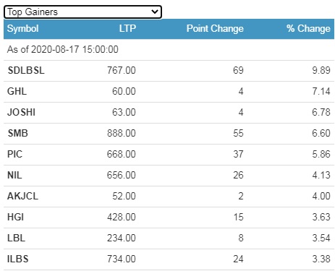
Task: Open the JOSHI symbol
Action: [21, 112]
